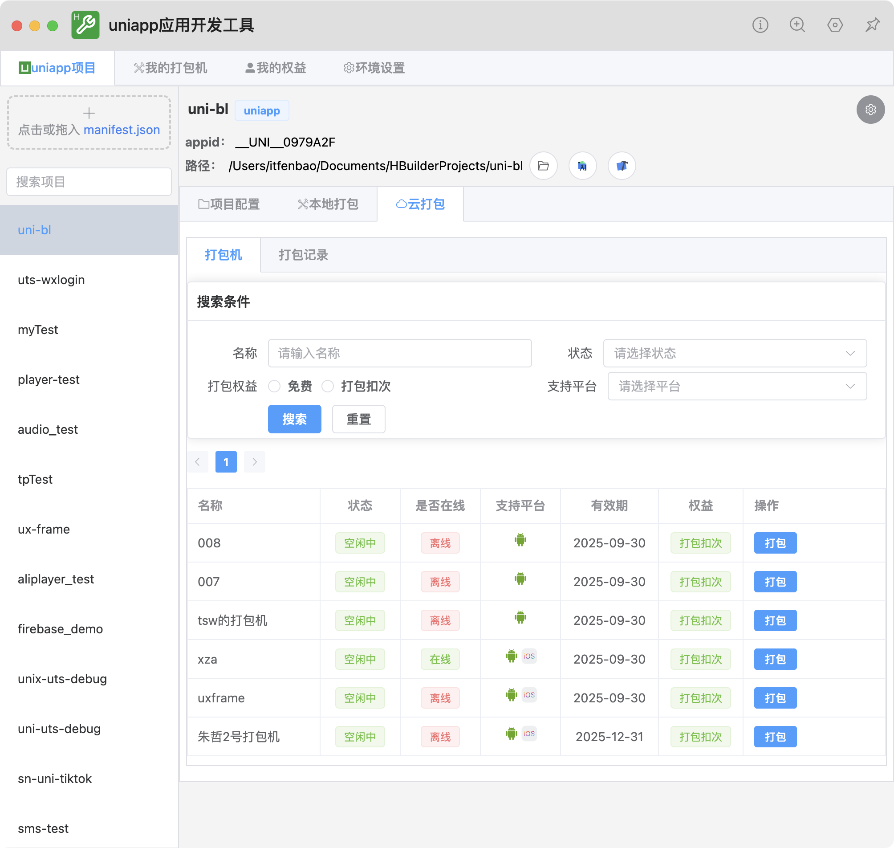Open the info icon in title bar
The image size is (894, 848).
point(760,25)
